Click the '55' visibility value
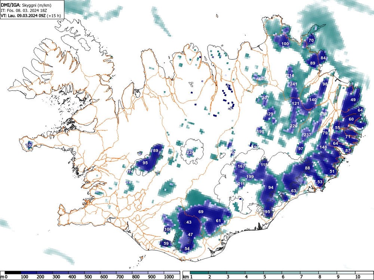The height and width of the screenshot is (280, 374). (337, 128)
